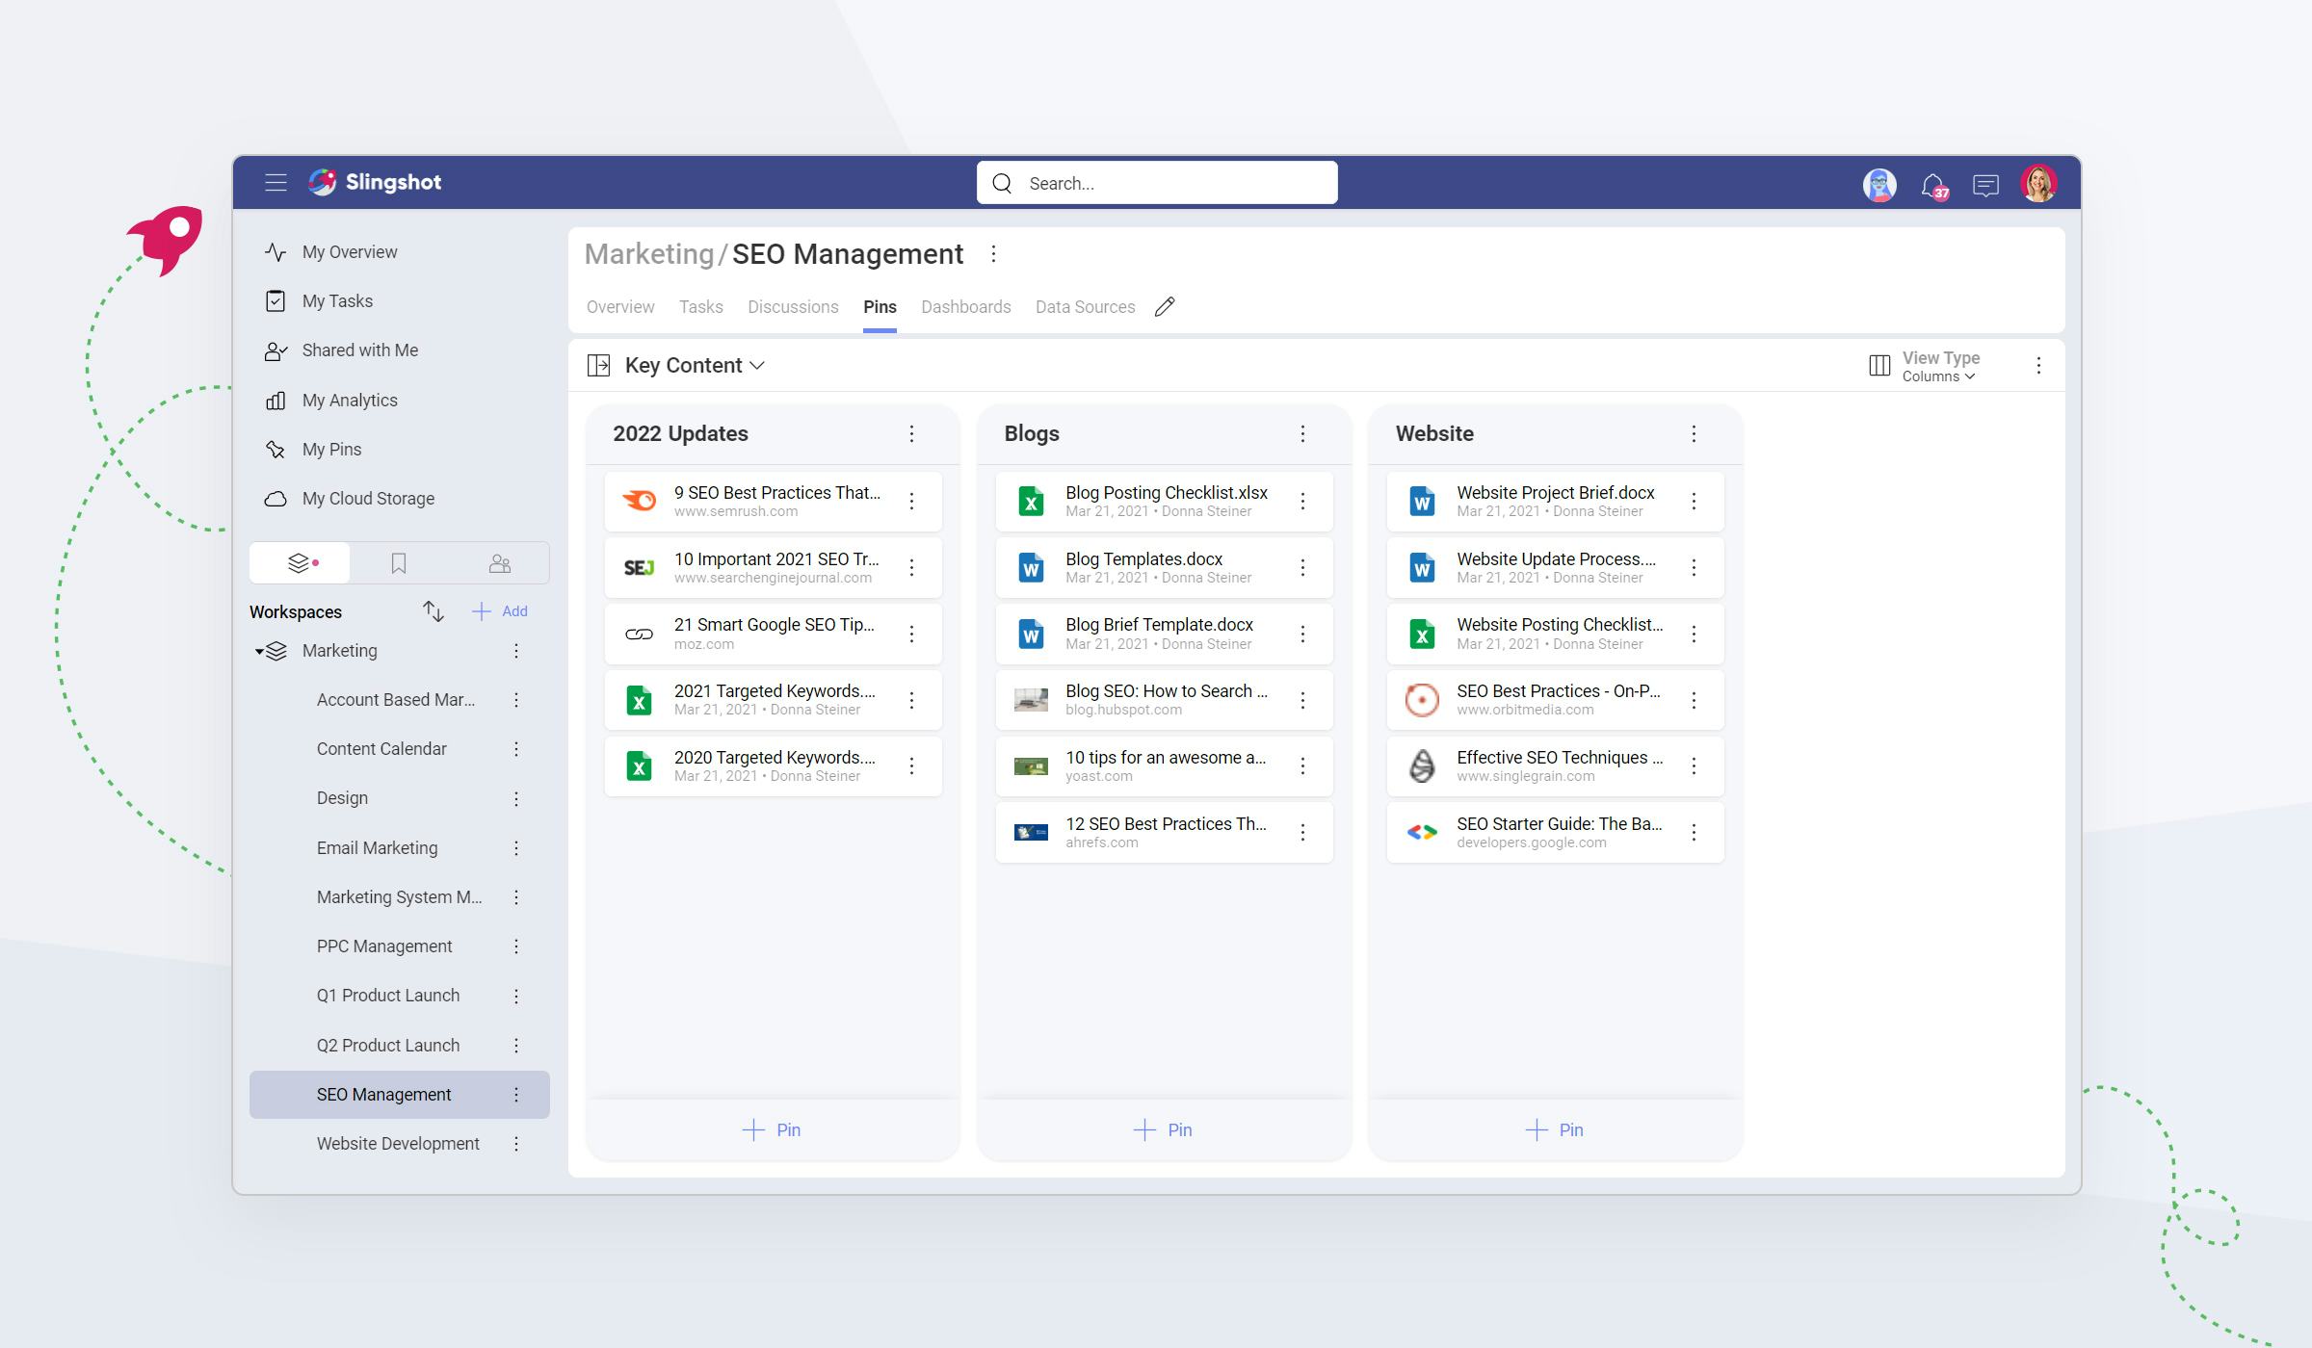Screen dimensions: 2312x1348
Task: Switch sidebar to people view
Action: point(499,563)
